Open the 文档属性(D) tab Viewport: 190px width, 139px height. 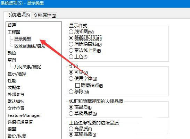(x=44, y=15)
